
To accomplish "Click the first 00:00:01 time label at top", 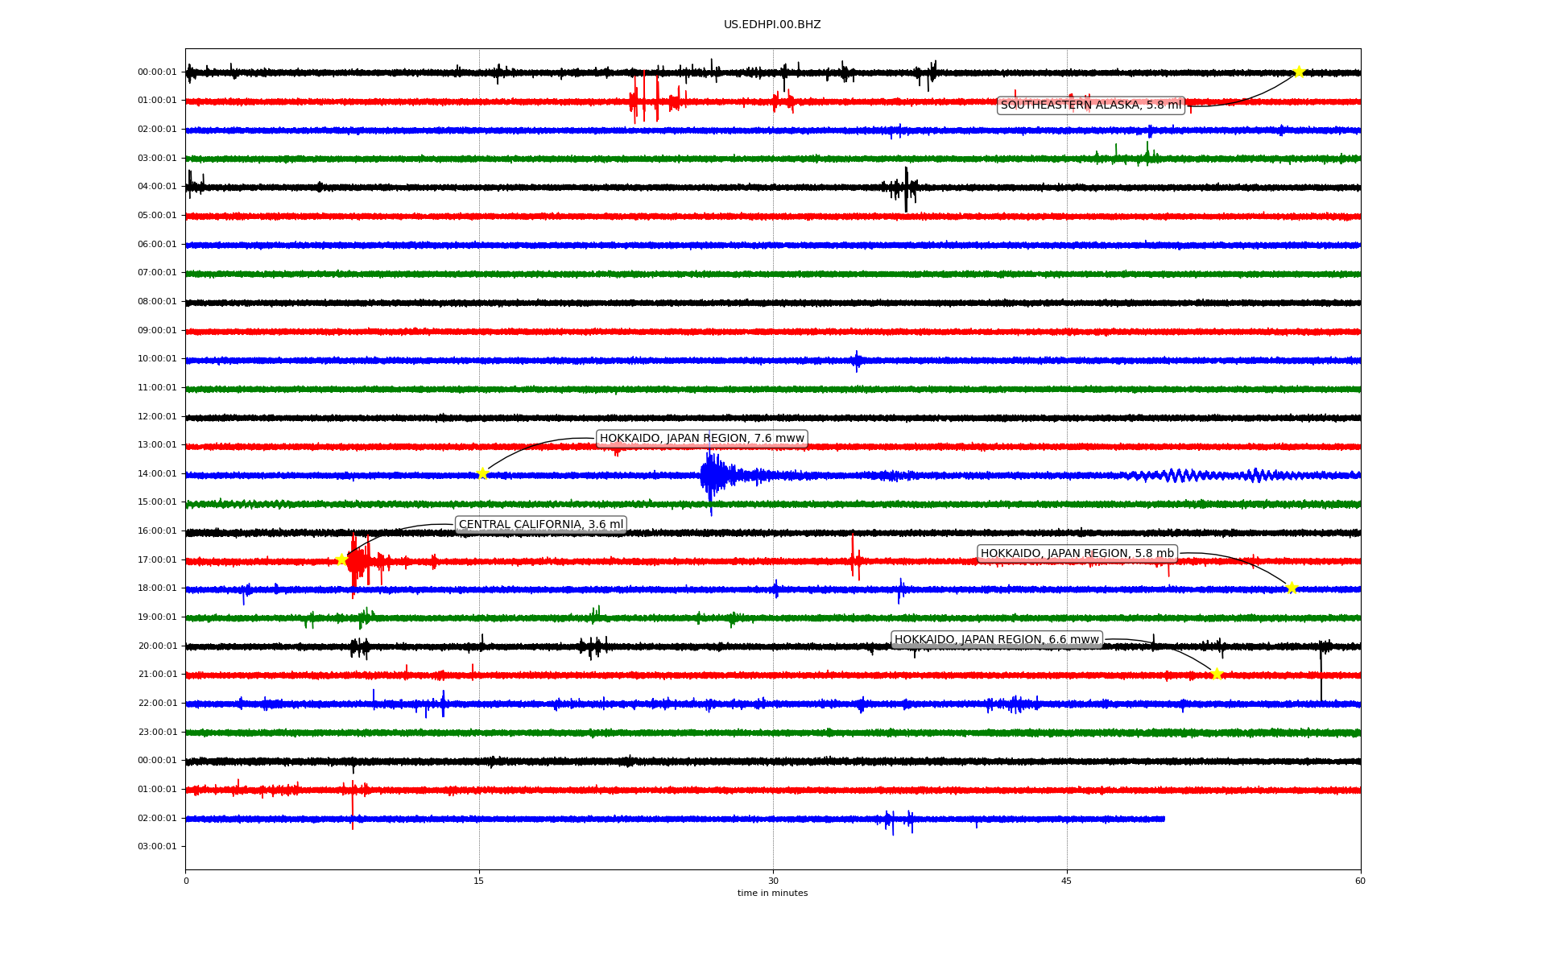I will [157, 72].
